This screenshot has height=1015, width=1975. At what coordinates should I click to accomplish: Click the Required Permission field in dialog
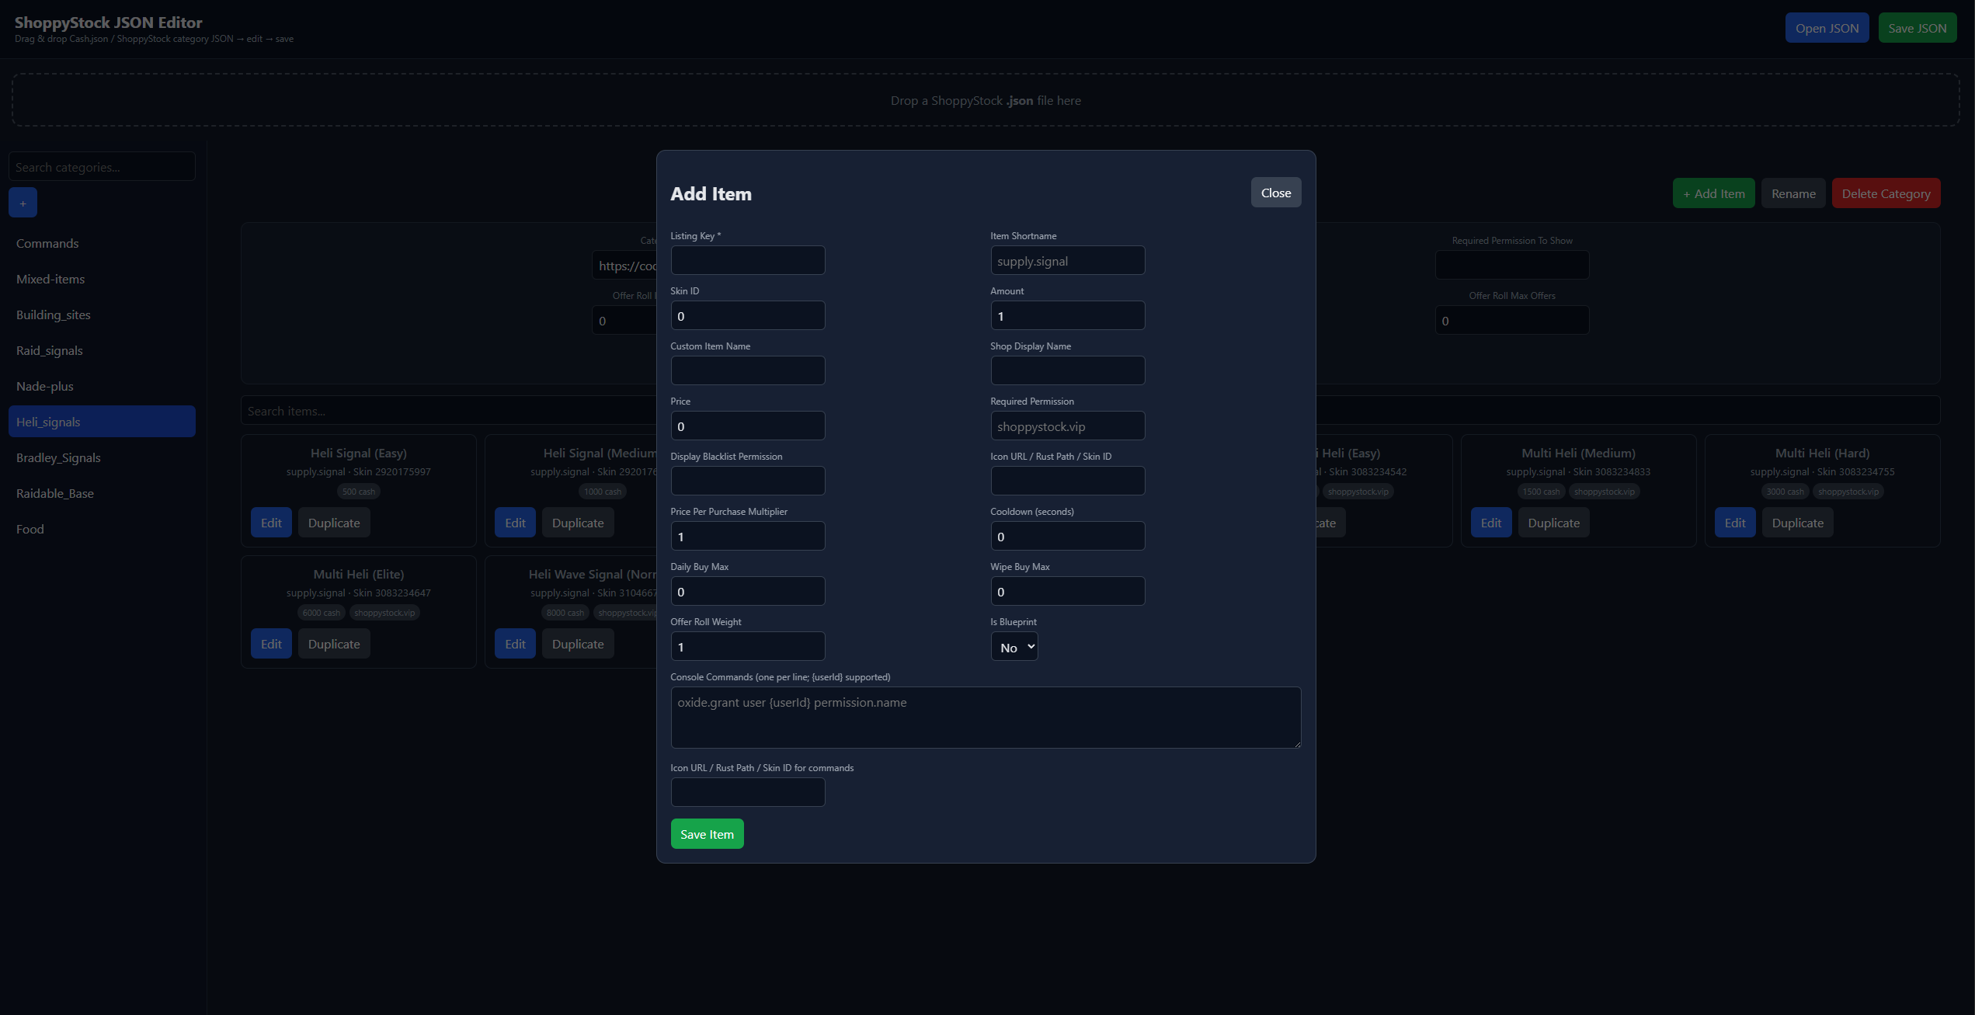click(1068, 426)
